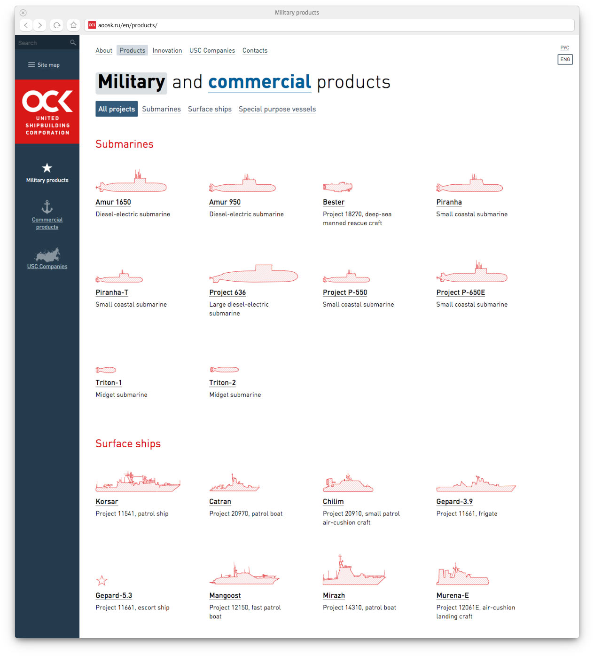Select the Special purpose vessels filter
Image resolution: width=594 pixels, height=656 pixels.
[277, 109]
